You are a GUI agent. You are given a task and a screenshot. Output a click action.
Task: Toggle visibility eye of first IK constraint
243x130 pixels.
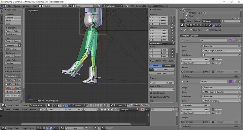click(x=230, y=40)
